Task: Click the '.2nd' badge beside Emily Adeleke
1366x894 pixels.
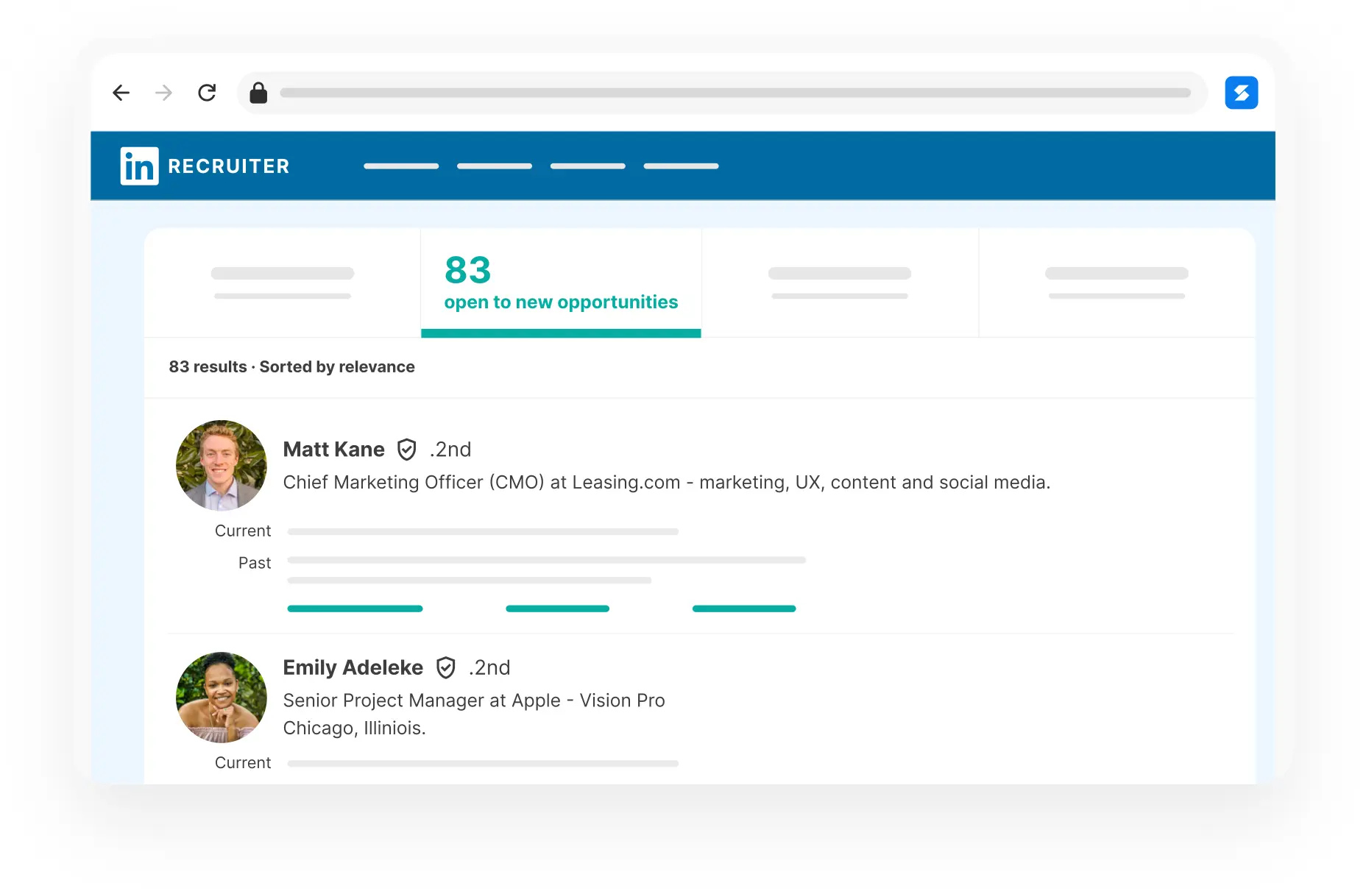Action: 489,667
